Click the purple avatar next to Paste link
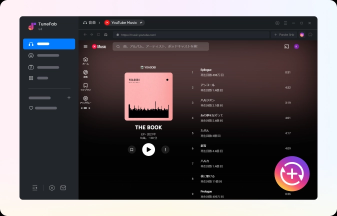337x216 pixels. coord(302,34)
